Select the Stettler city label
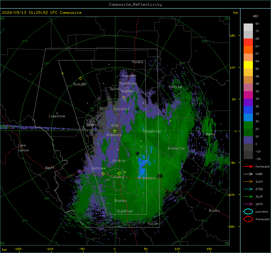 (x=176, y=87)
